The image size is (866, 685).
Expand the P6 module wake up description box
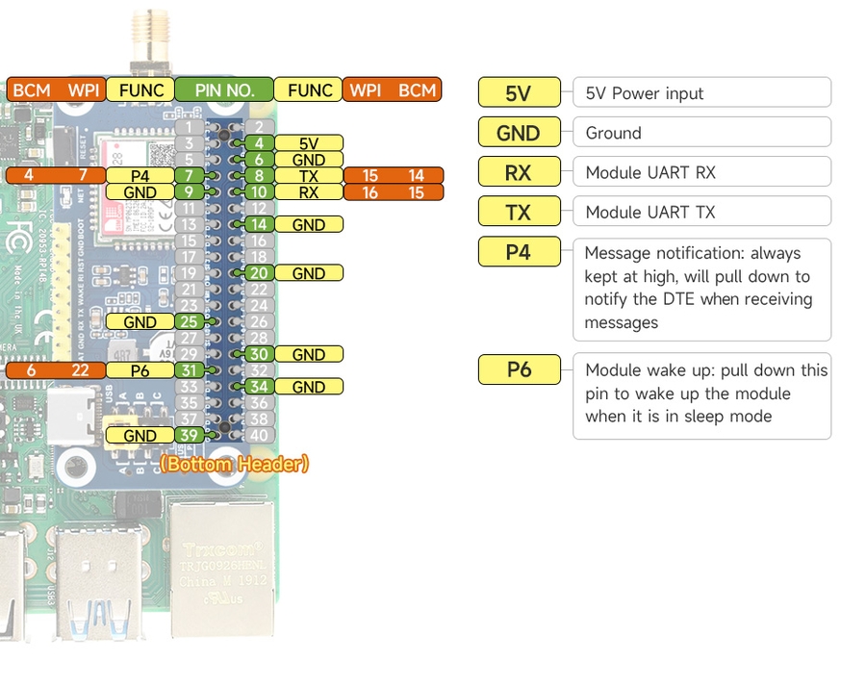(701, 394)
